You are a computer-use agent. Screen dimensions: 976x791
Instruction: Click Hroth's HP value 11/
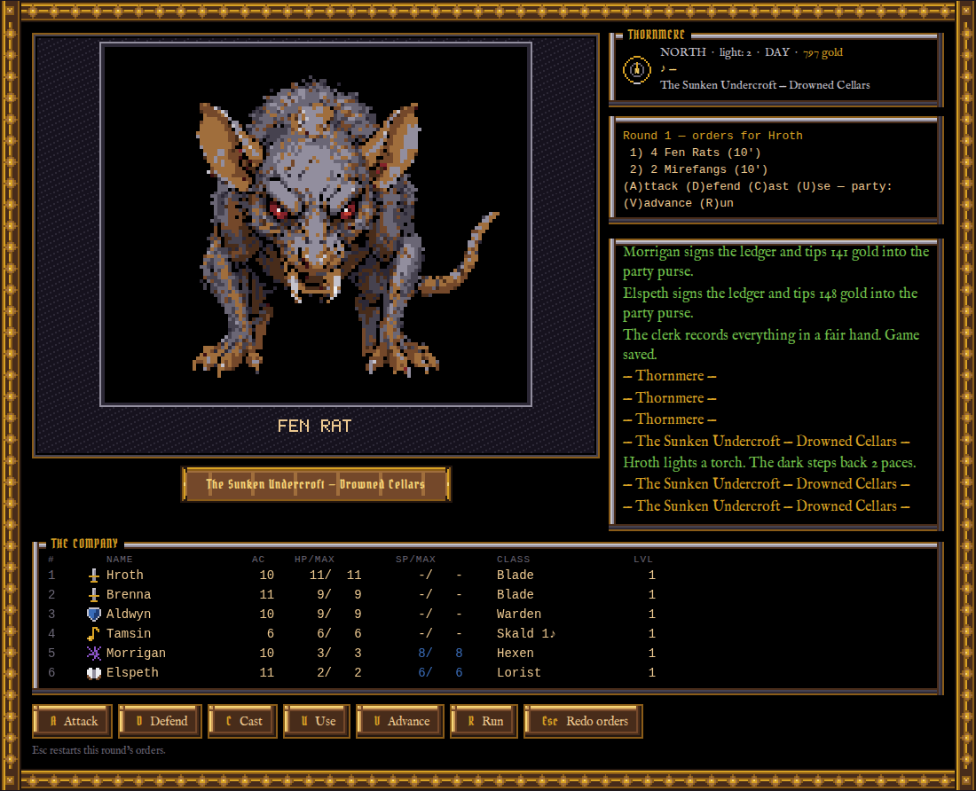point(320,576)
